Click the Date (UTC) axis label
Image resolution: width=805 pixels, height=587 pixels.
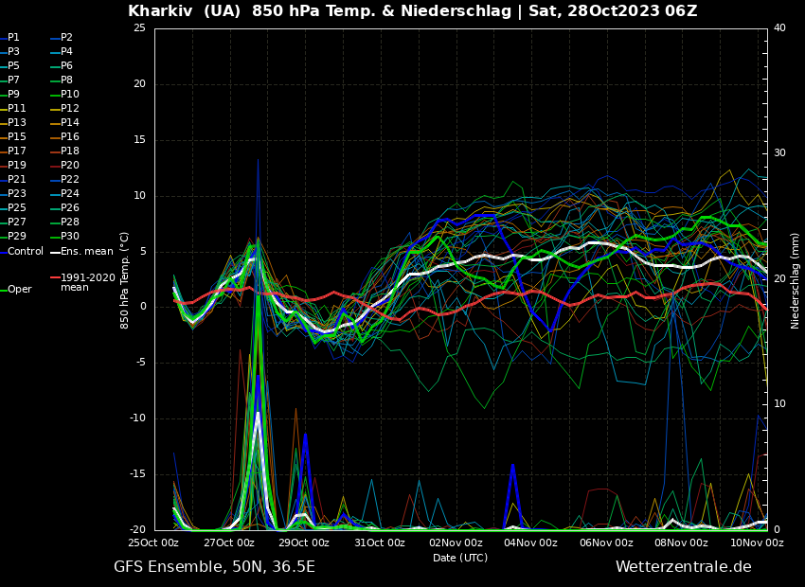pos(460,558)
